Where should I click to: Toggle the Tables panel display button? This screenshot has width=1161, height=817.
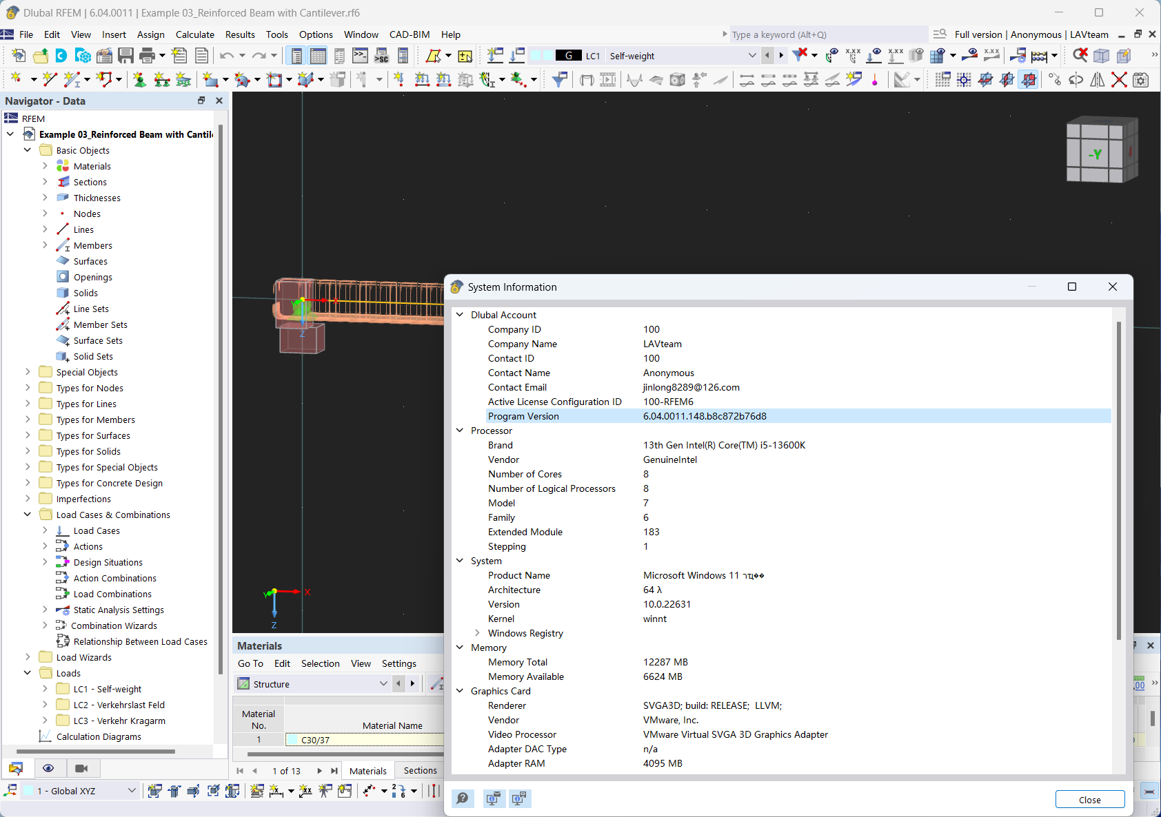coord(318,56)
